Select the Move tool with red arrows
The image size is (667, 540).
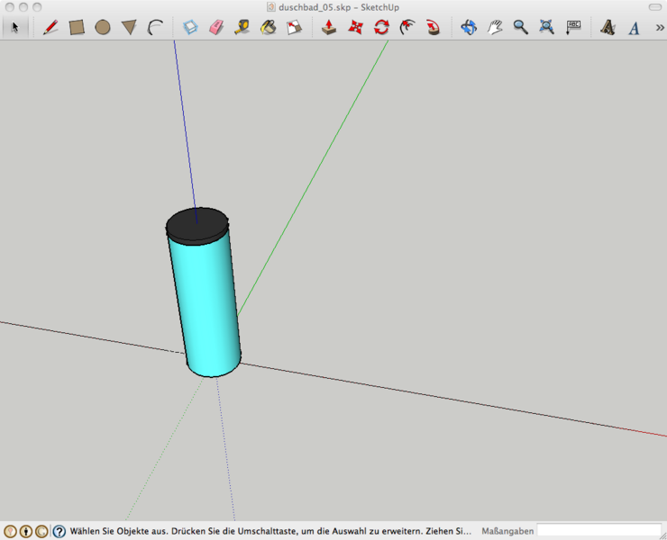(355, 27)
